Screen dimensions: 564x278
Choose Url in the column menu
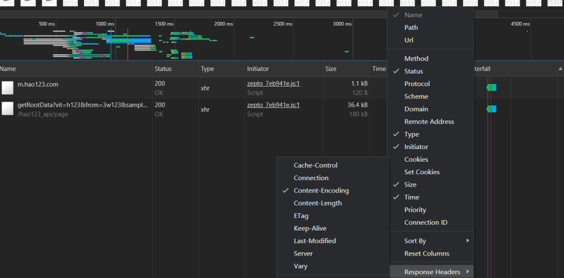(431, 40)
